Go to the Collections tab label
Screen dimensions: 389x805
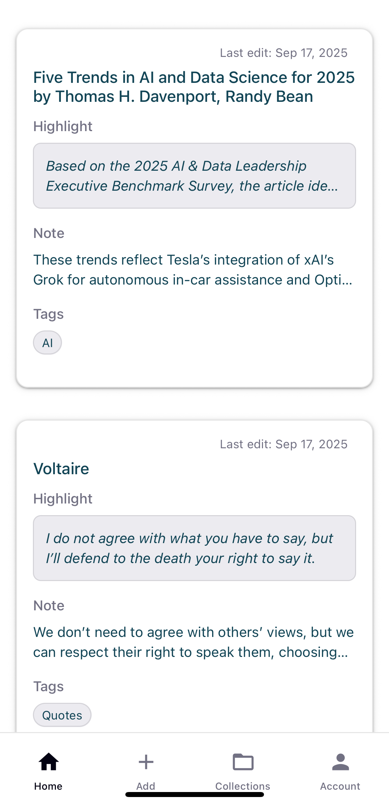tap(243, 786)
